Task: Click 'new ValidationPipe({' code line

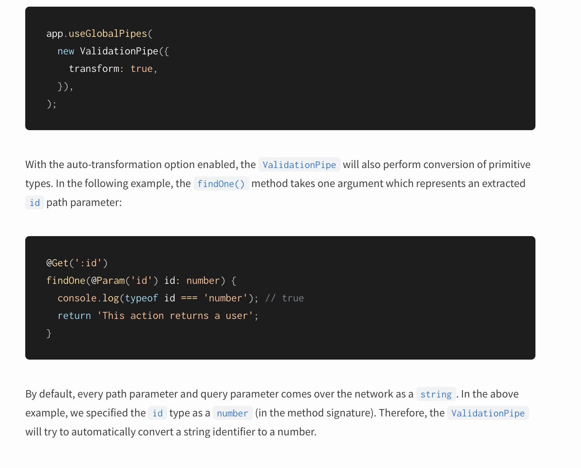Action: pyautogui.click(x=114, y=51)
